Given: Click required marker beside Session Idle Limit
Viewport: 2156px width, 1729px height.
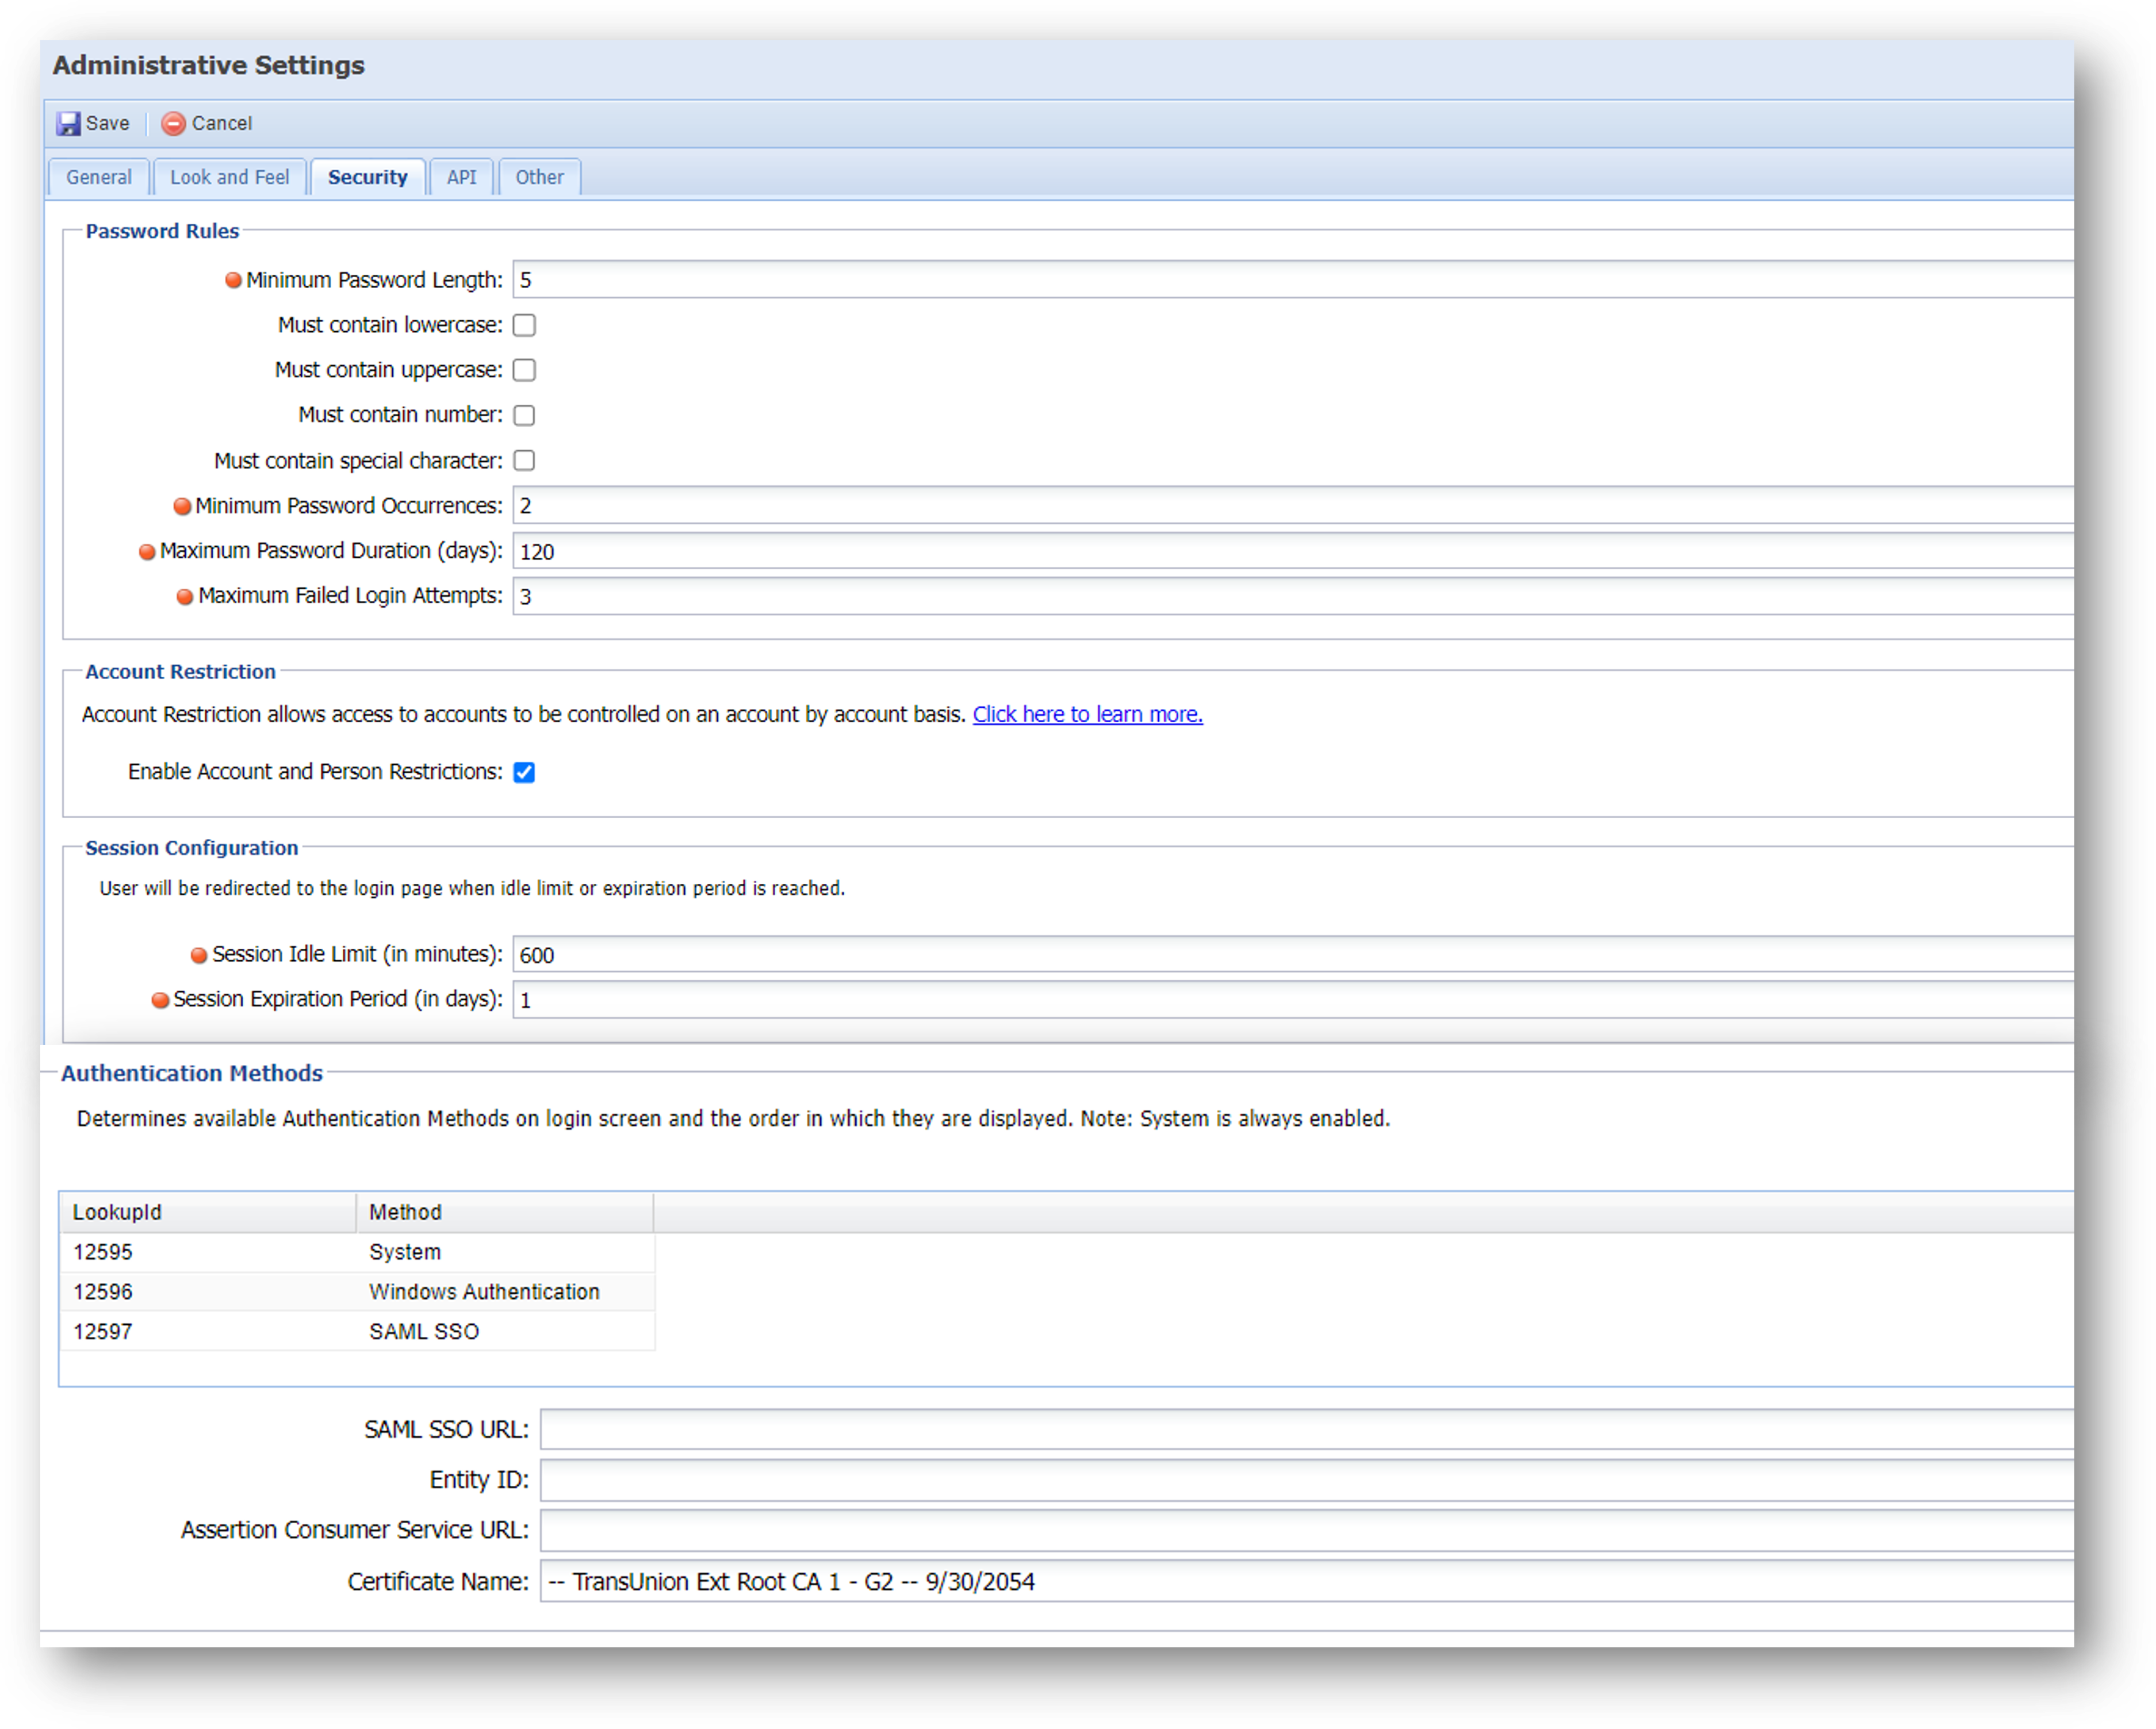Looking at the screenshot, I should click(x=199, y=956).
